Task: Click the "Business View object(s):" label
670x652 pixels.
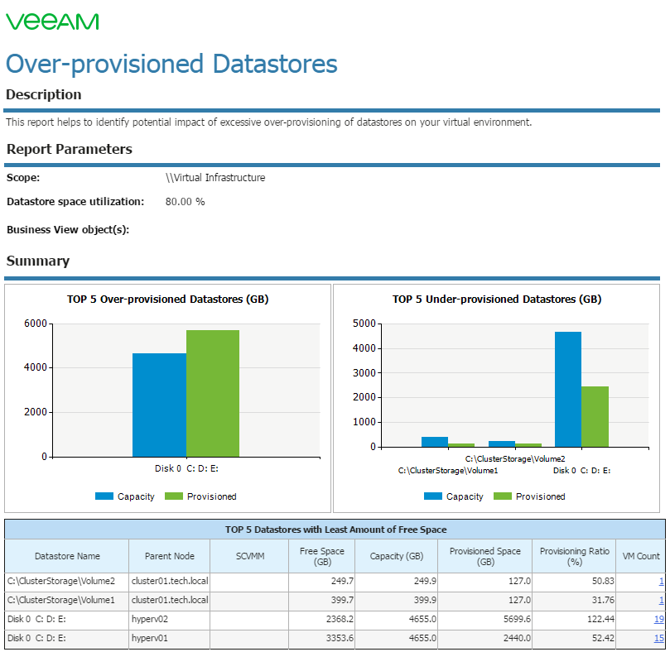Action: click(x=68, y=230)
